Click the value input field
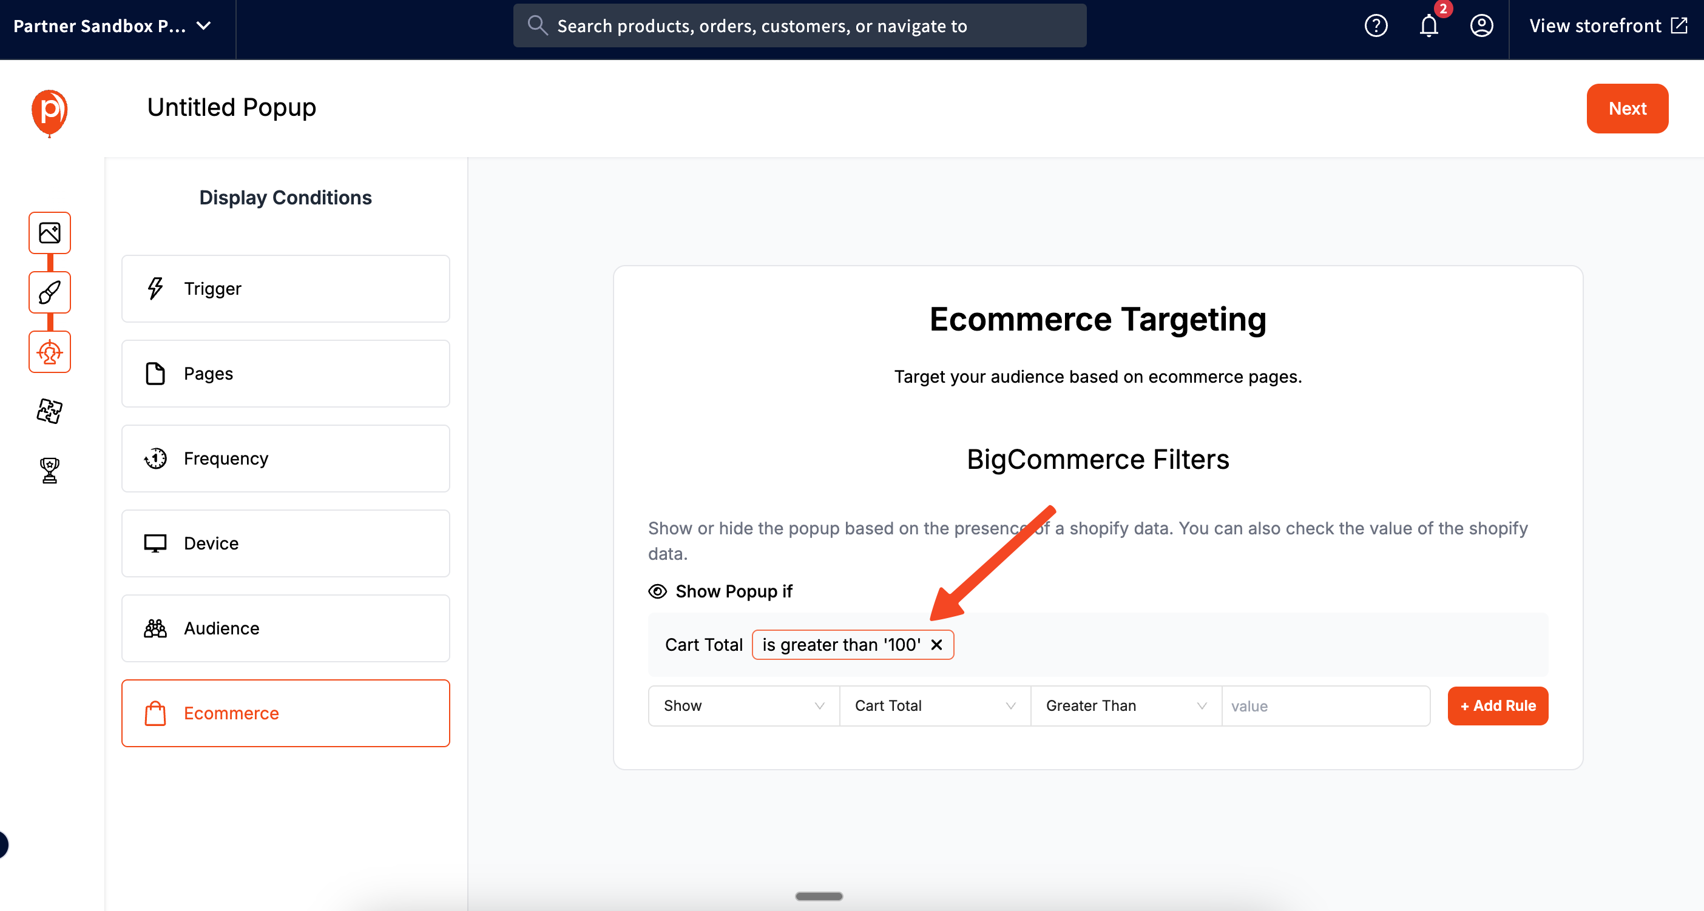This screenshot has width=1704, height=911. point(1325,705)
